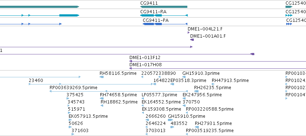Select the 515971 feature label

pyautogui.click(x=77, y=109)
